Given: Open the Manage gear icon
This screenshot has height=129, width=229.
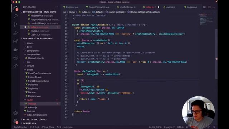Looking at the screenshot, I should [15, 121].
